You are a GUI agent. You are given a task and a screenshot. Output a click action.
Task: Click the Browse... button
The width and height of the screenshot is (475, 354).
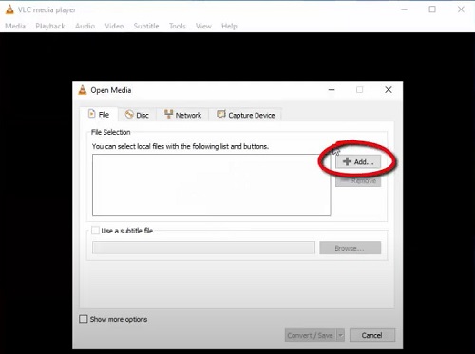(350, 248)
